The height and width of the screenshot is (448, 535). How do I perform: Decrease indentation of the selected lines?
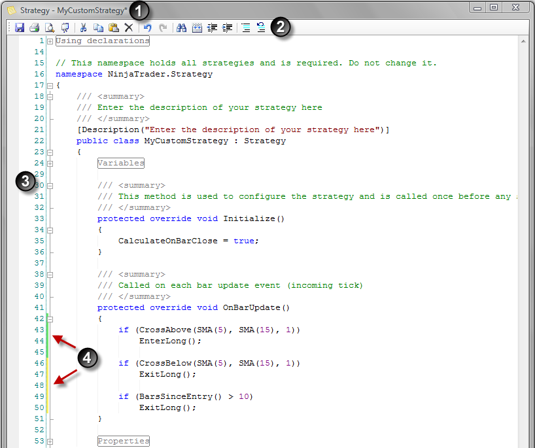(212, 27)
